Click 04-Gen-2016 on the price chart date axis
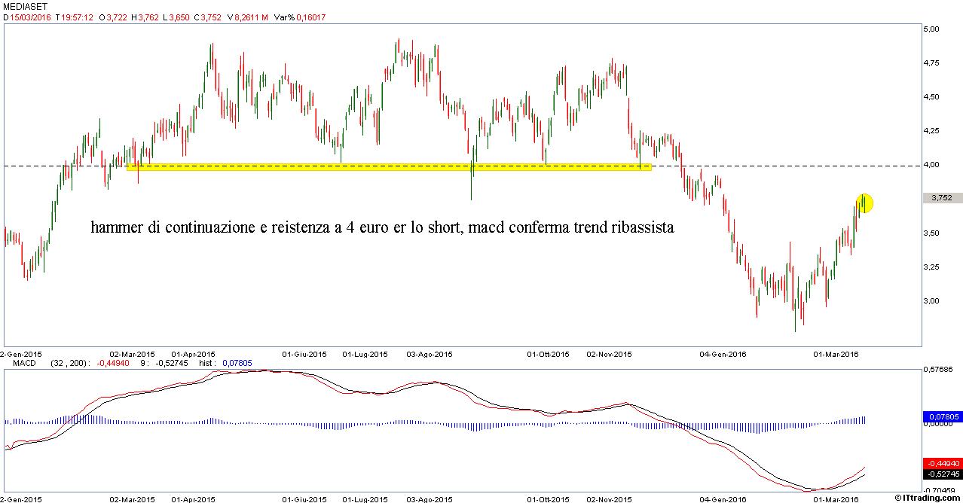 722,353
